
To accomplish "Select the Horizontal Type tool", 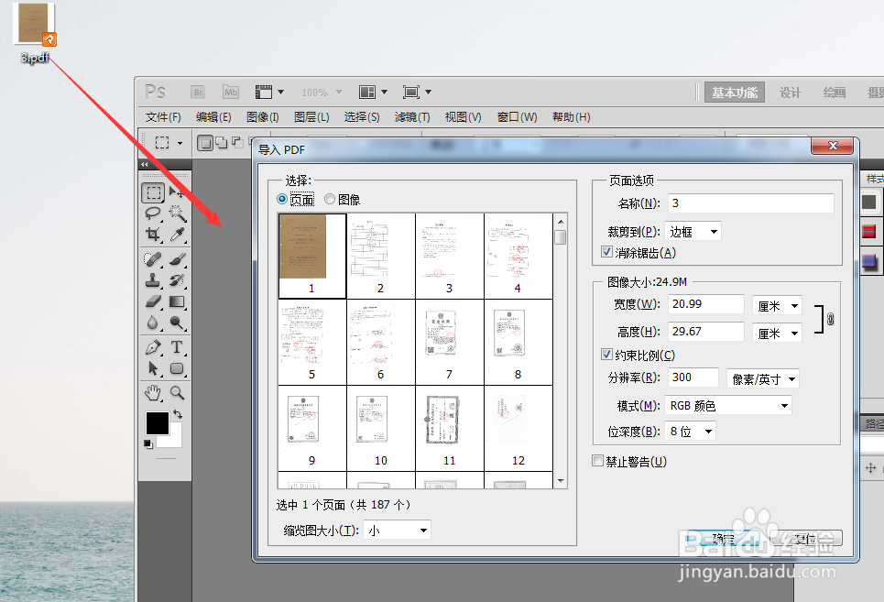I will pyautogui.click(x=175, y=346).
